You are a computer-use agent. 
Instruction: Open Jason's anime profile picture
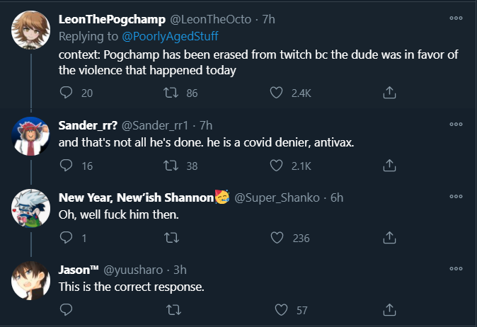30,280
